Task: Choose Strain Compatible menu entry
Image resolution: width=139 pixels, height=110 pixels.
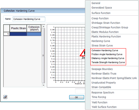Action: [101, 87]
